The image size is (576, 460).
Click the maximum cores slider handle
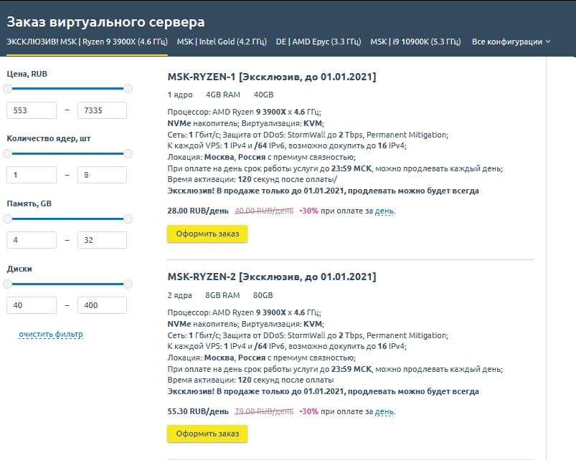tap(128, 153)
